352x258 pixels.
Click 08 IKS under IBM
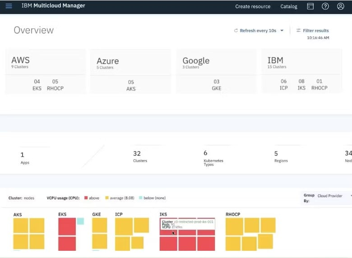301,85
